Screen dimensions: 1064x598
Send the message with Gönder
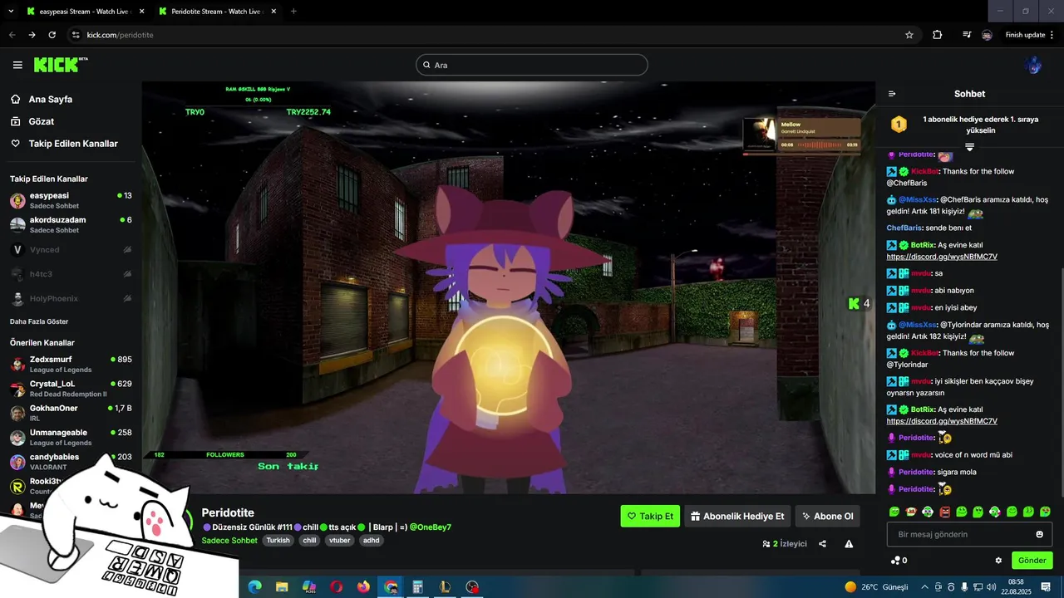click(x=1032, y=560)
